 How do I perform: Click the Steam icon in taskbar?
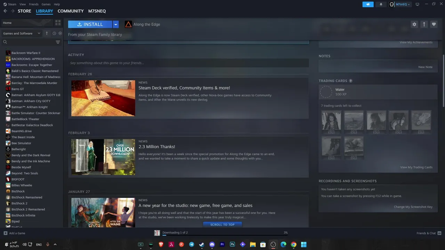(202, 244)
